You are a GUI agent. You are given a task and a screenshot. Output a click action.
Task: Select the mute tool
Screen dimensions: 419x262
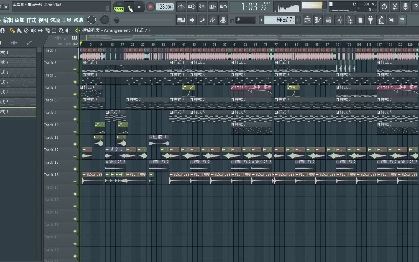33,31
